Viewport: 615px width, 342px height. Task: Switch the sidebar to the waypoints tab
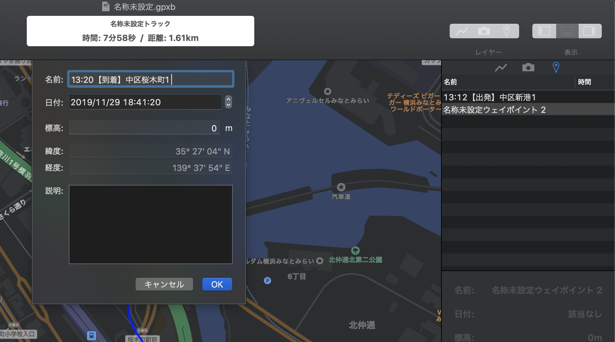click(556, 68)
